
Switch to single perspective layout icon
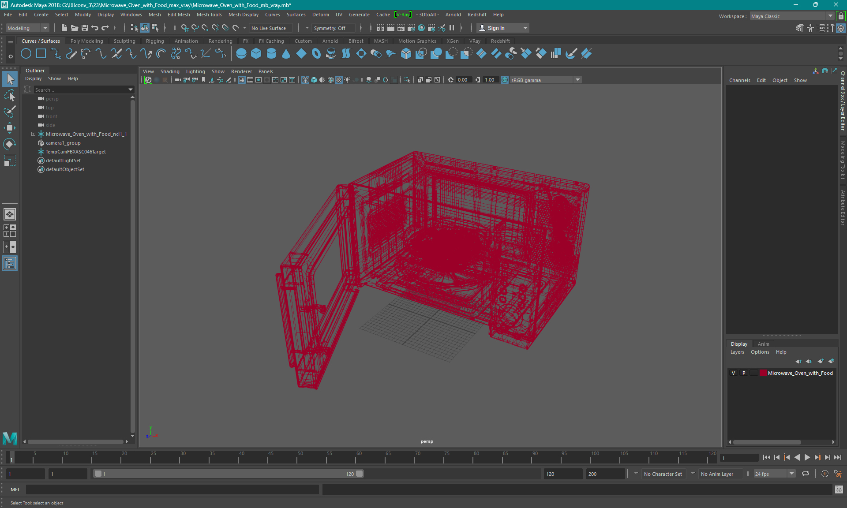tap(10, 214)
